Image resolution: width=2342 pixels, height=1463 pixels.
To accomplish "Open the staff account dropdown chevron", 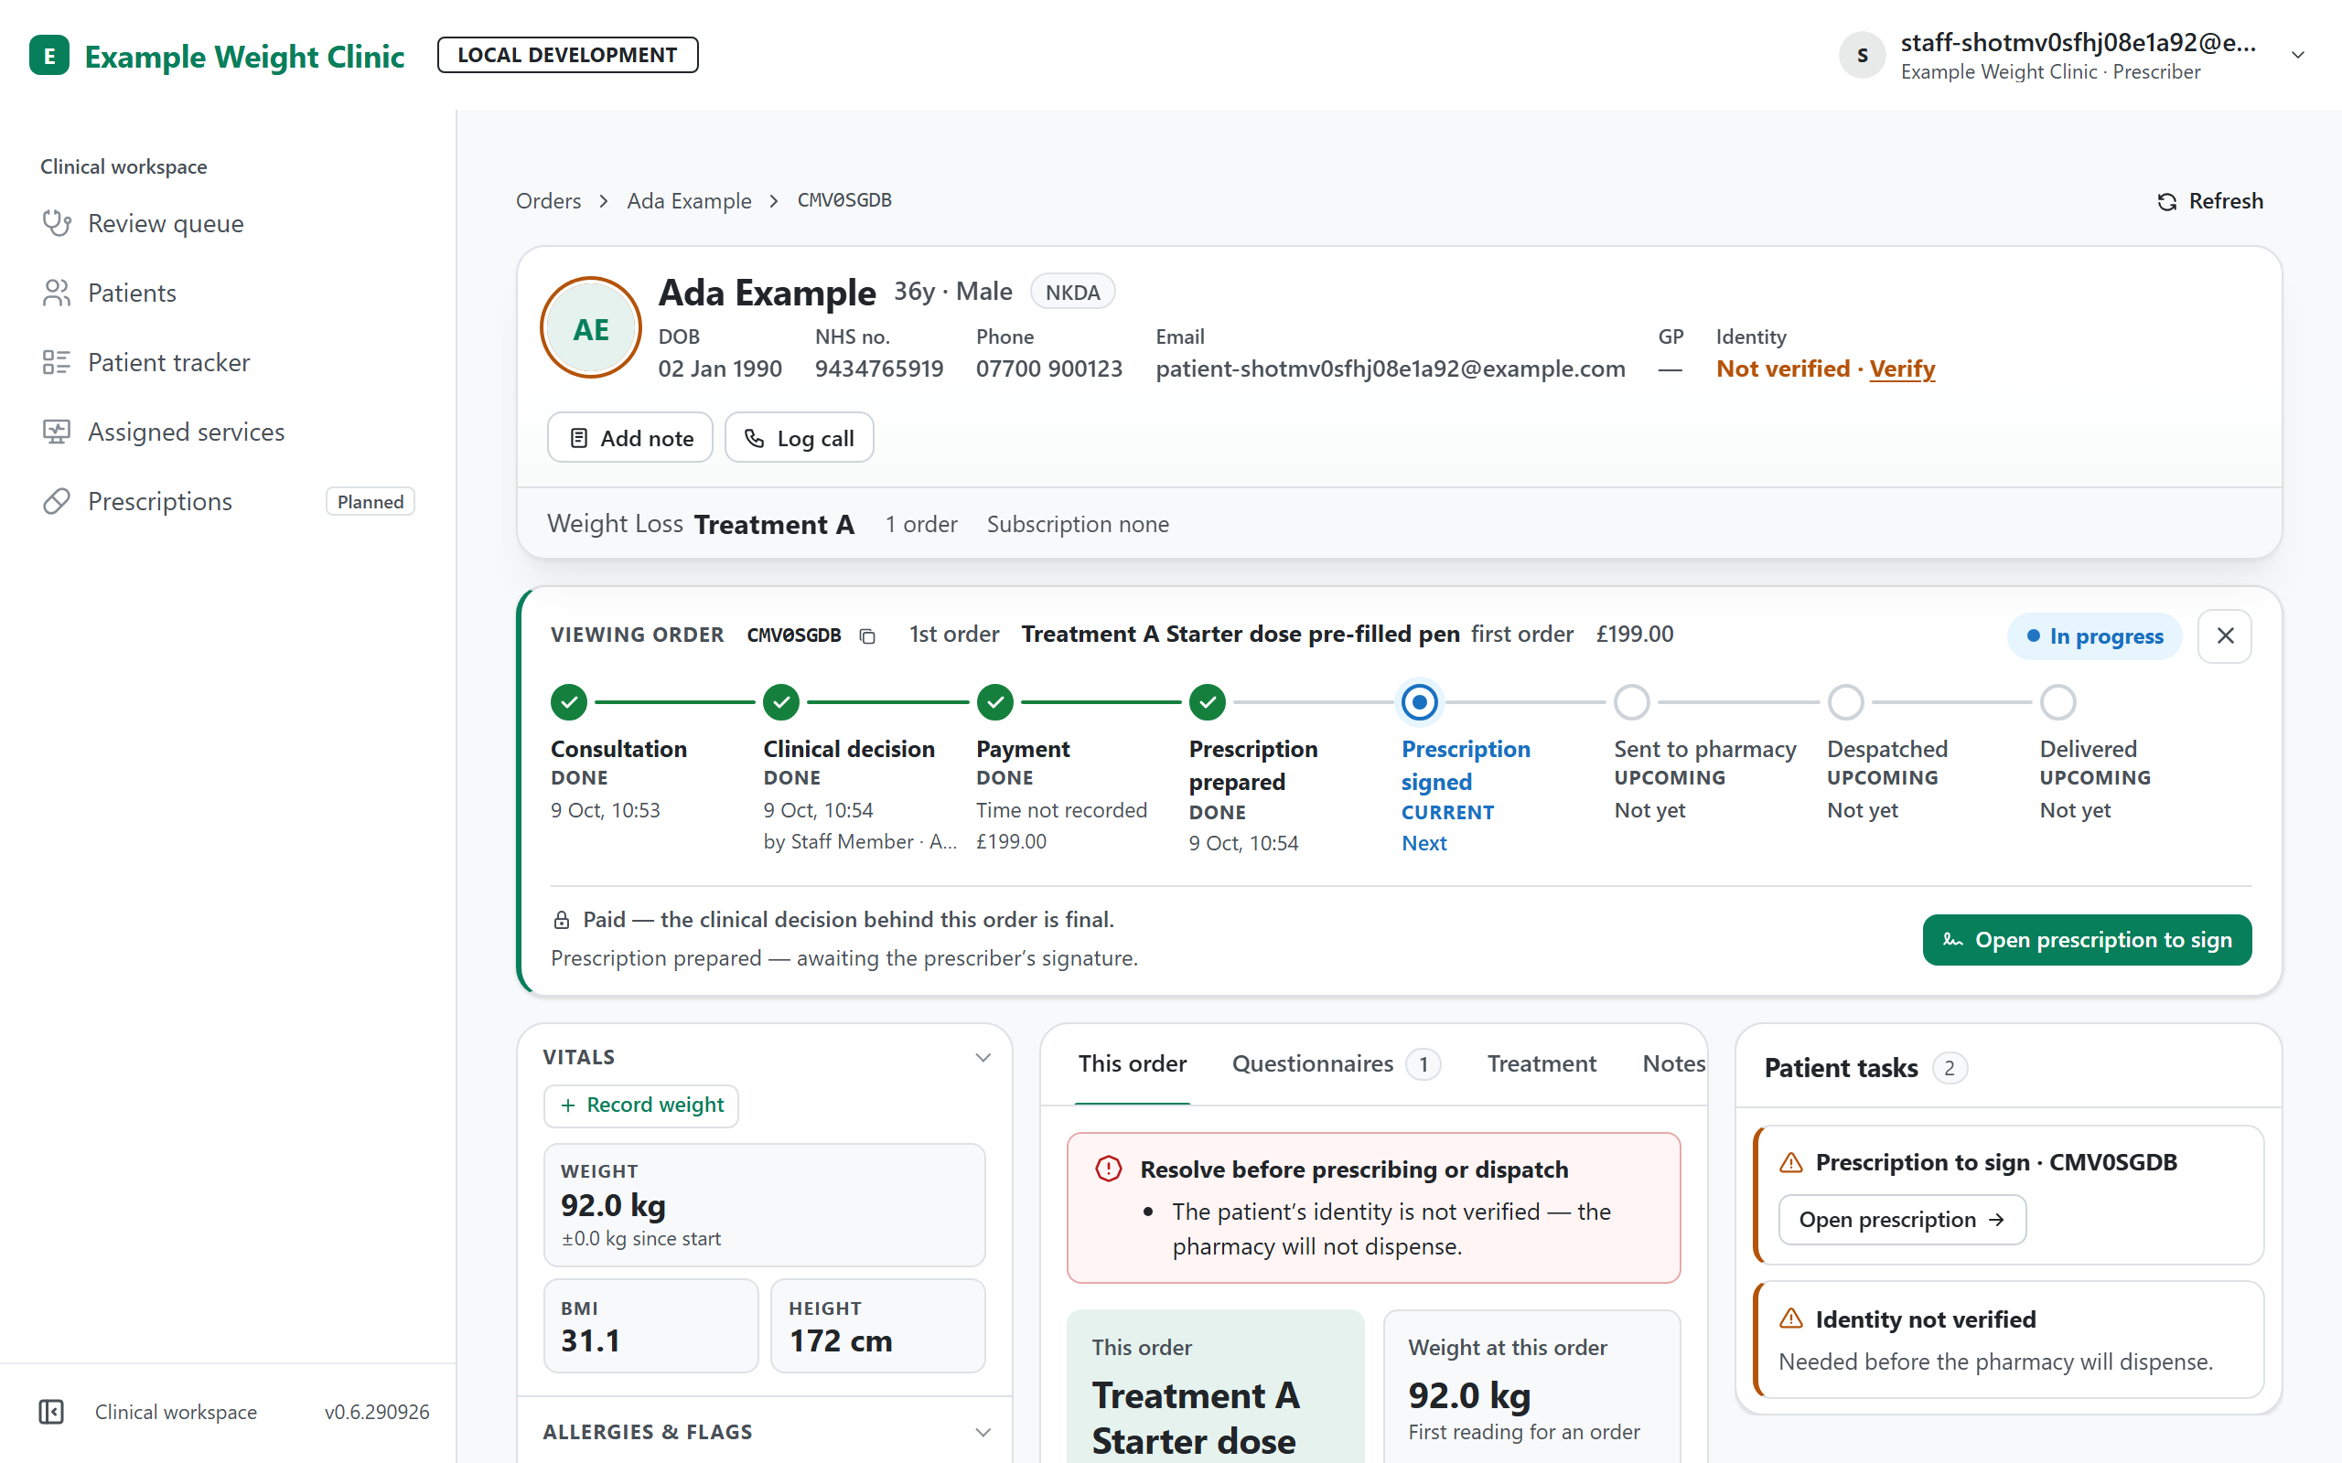I will point(2298,55).
